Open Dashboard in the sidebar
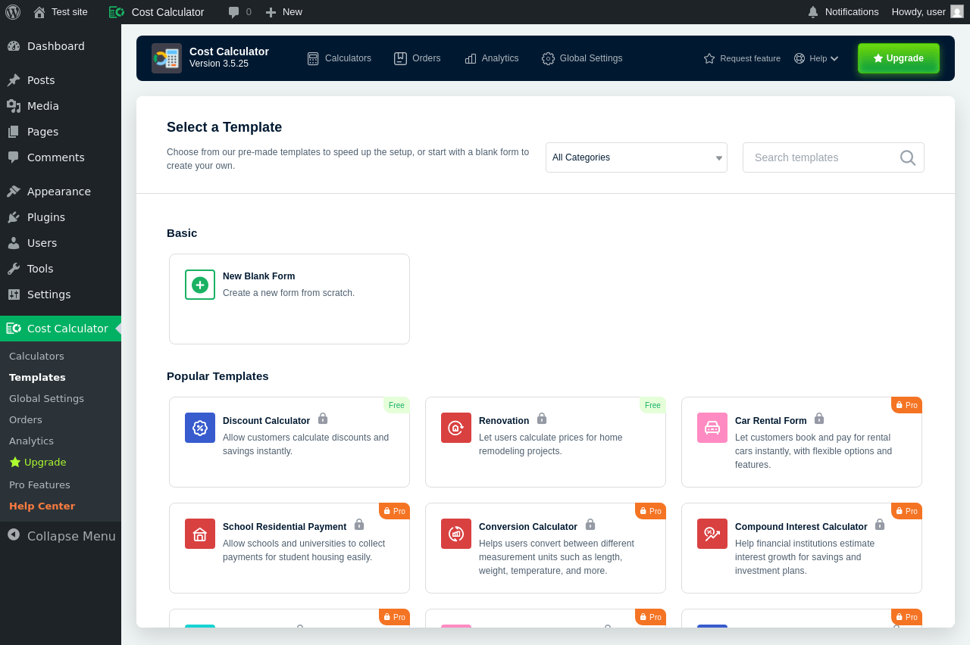 click(61, 46)
